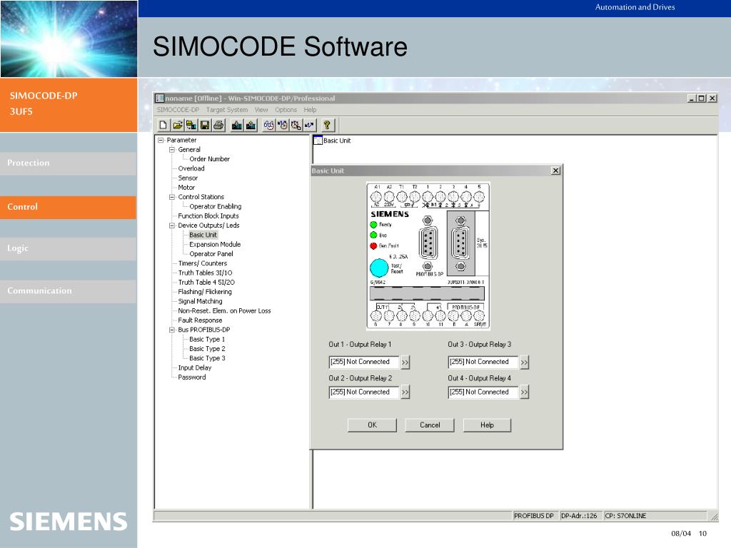Click the Out 4 Not Connected field
Viewport: 731px width, 548px height.
(483, 392)
